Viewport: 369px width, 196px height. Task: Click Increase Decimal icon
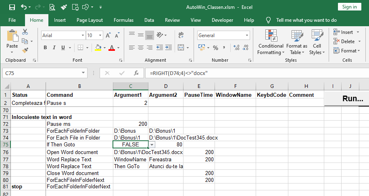point(236,48)
